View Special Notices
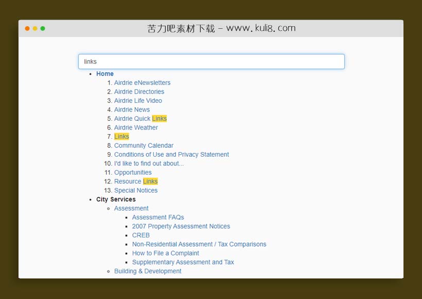Viewport: 422px width, 299px height. tap(136, 191)
